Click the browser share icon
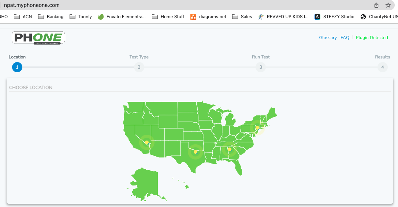 376,5
